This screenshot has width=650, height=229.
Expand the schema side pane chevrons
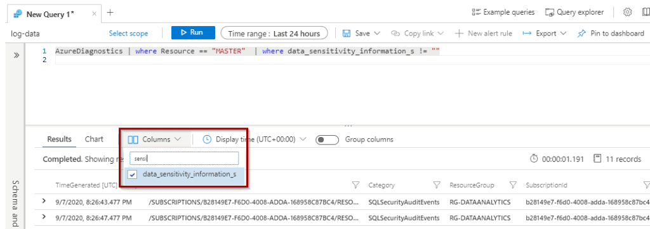[17, 55]
